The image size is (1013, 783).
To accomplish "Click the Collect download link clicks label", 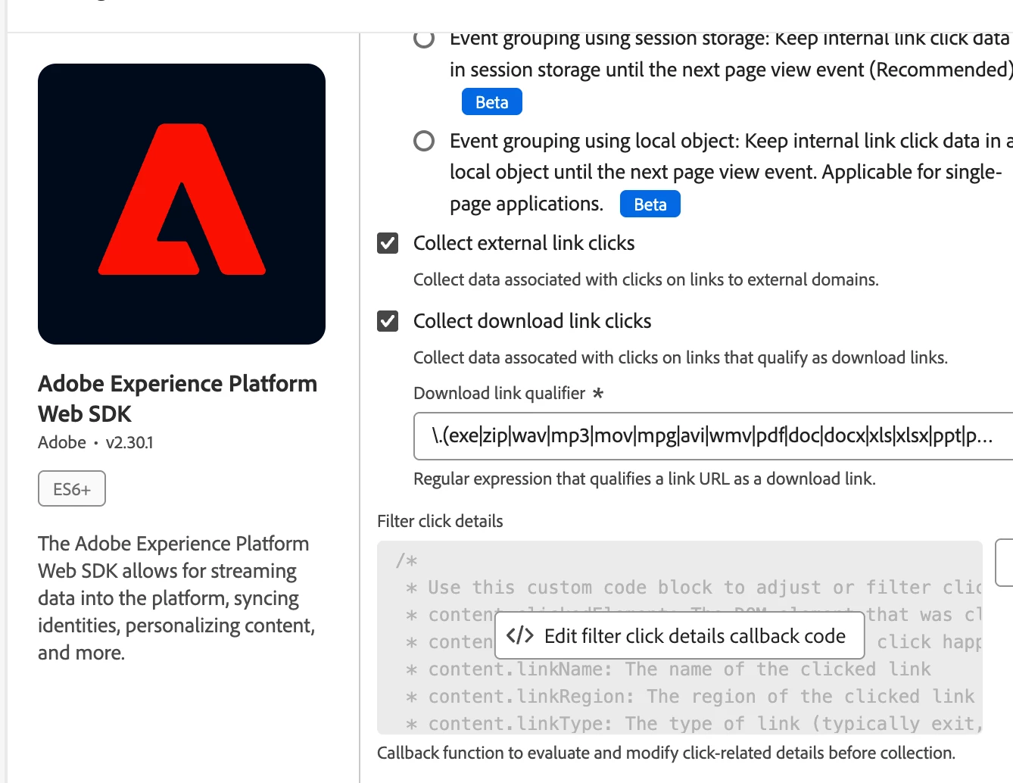I will coord(532,321).
